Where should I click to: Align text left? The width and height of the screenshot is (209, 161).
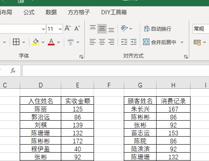[x=93, y=42]
